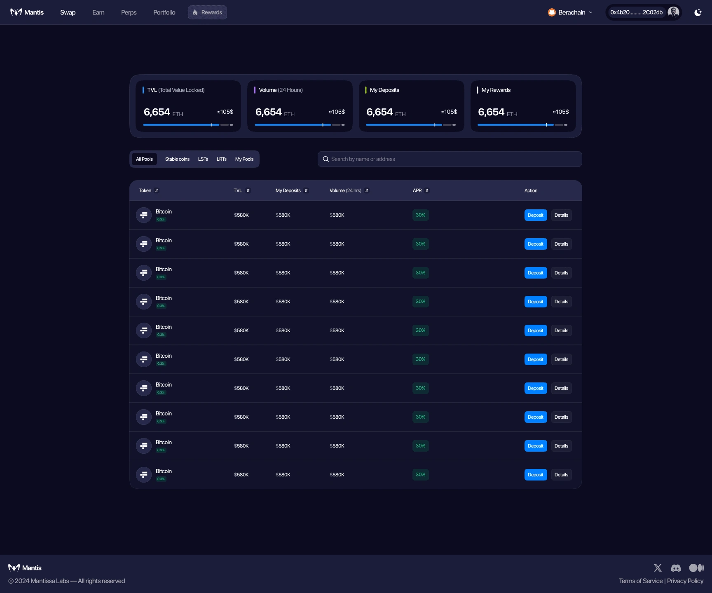This screenshot has width=712, height=593.
Task: Toggle dark mode moon icon
Action: pyautogui.click(x=698, y=12)
